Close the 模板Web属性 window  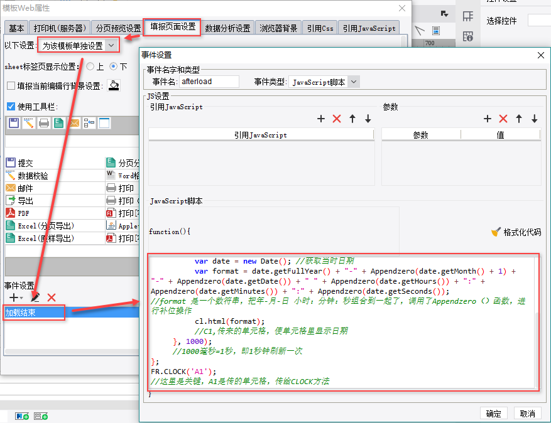click(402, 8)
